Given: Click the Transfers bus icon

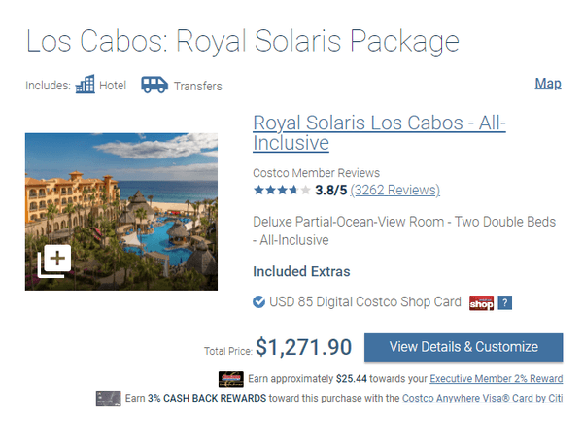Looking at the screenshot, I should pos(154,85).
